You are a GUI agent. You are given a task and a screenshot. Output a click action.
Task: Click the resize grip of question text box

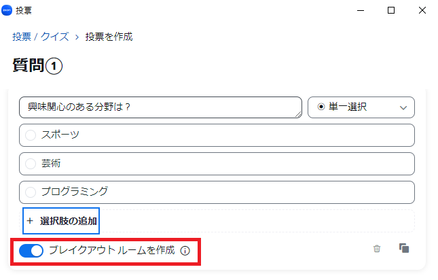[298, 114]
